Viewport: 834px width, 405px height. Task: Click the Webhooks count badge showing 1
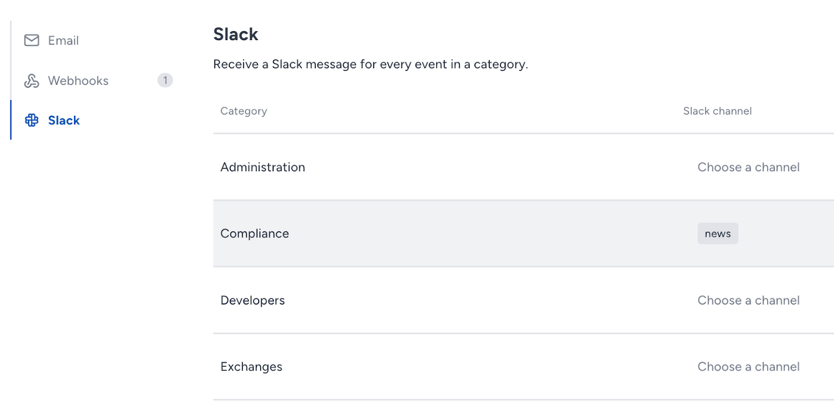pyautogui.click(x=165, y=80)
